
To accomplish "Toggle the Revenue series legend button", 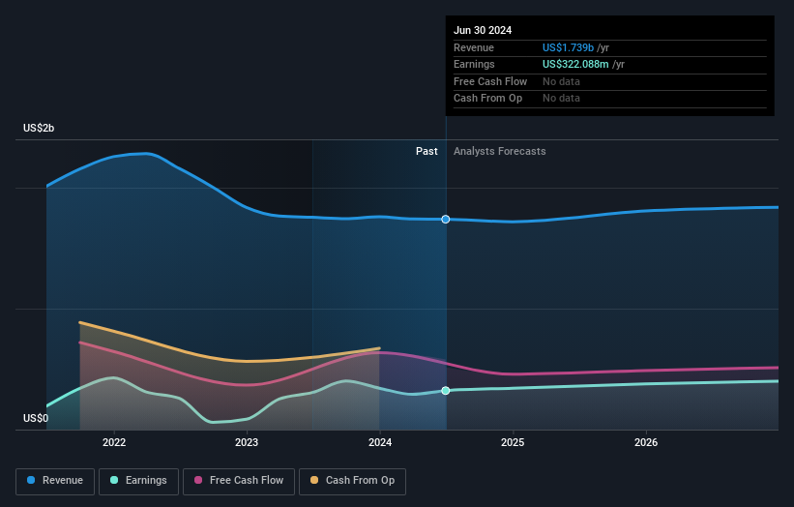I will point(55,481).
